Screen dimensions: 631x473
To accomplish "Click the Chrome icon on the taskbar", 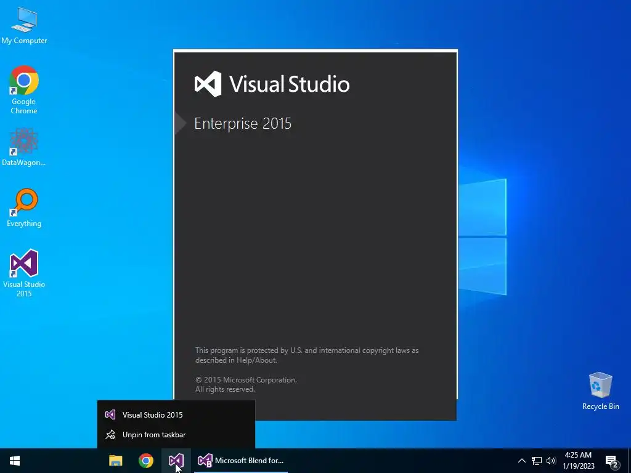I will coord(146,461).
